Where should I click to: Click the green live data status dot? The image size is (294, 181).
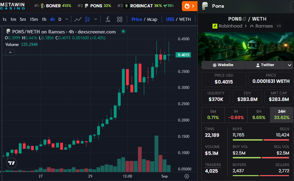pyautogui.click(x=123, y=31)
